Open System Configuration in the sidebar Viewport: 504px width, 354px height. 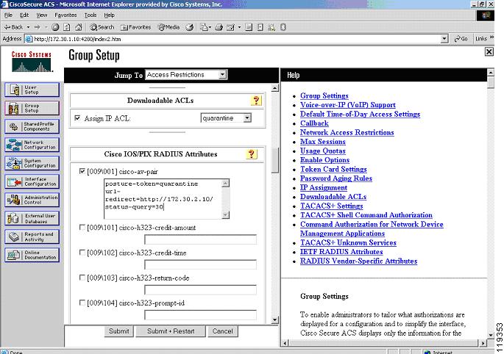[x=32, y=163]
